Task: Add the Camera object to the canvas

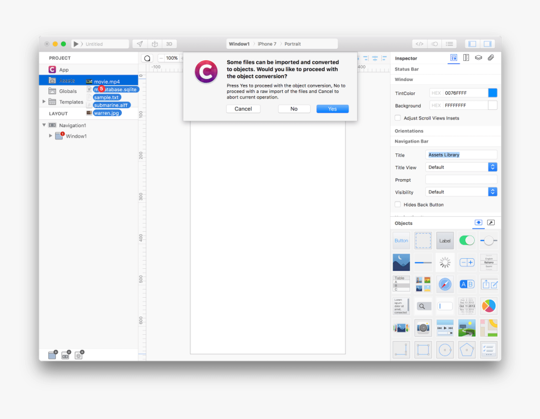Action: 423,327
